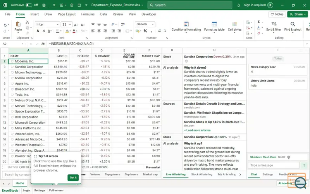Click the Undo arrow icon
This screenshot has width=310, height=194.
pos(5,25)
